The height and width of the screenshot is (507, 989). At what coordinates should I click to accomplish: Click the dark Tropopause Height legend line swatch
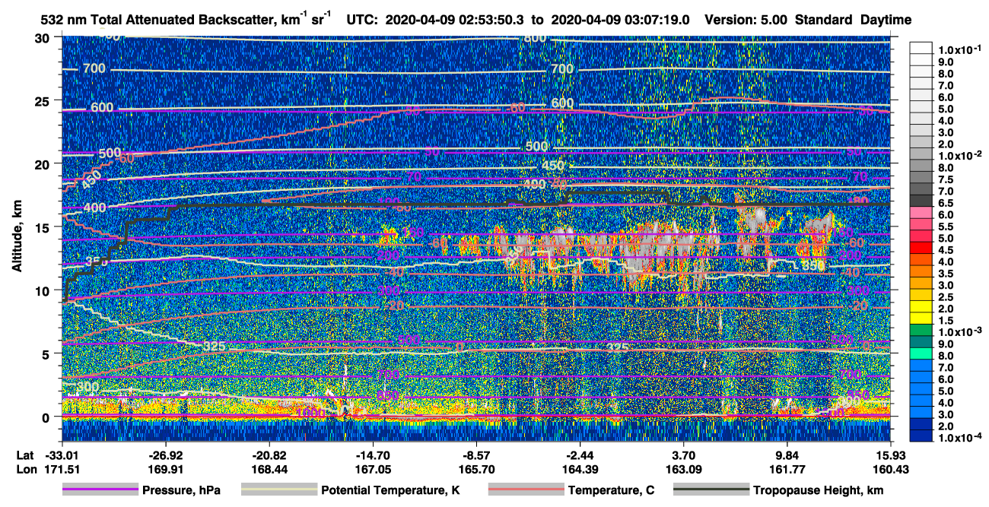click(x=711, y=490)
